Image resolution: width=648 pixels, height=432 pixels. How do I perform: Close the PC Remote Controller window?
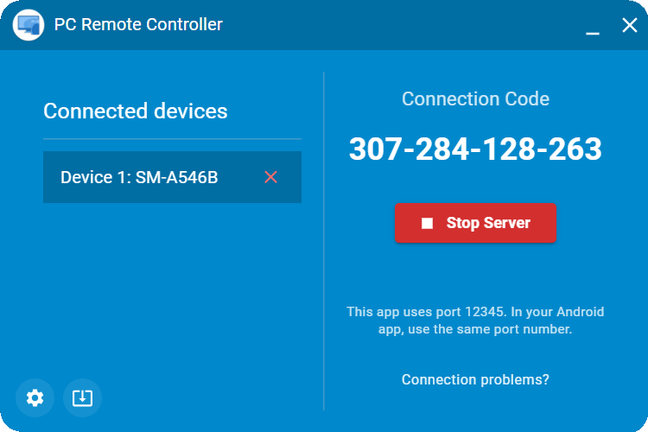(x=629, y=25)
